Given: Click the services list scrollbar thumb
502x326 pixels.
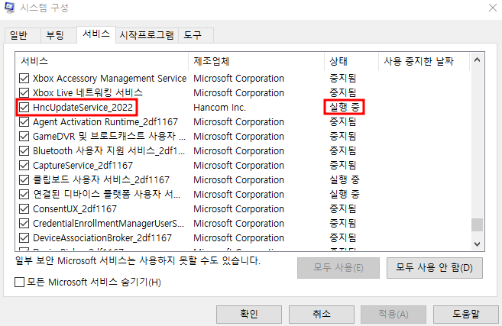Looking at the screenshot, I should point(477,224).
